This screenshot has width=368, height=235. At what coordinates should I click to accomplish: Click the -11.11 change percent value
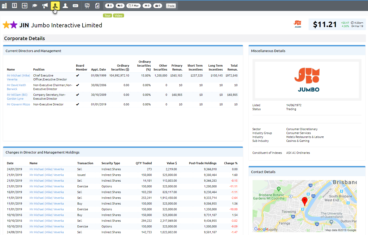(x=234, y=186)
